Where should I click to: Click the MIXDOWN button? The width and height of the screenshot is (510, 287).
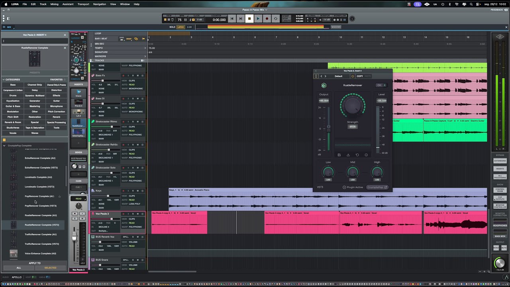(x=336, y=27)
